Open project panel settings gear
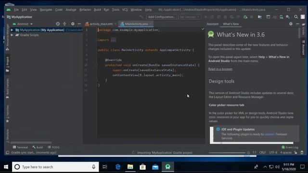Screen dimensions: 308x173 click(73, 24)
